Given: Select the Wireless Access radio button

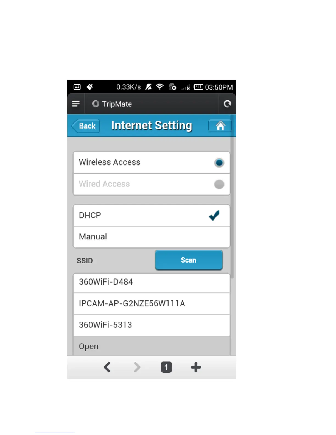Looking at the screenshot, I should pos(219,163).
